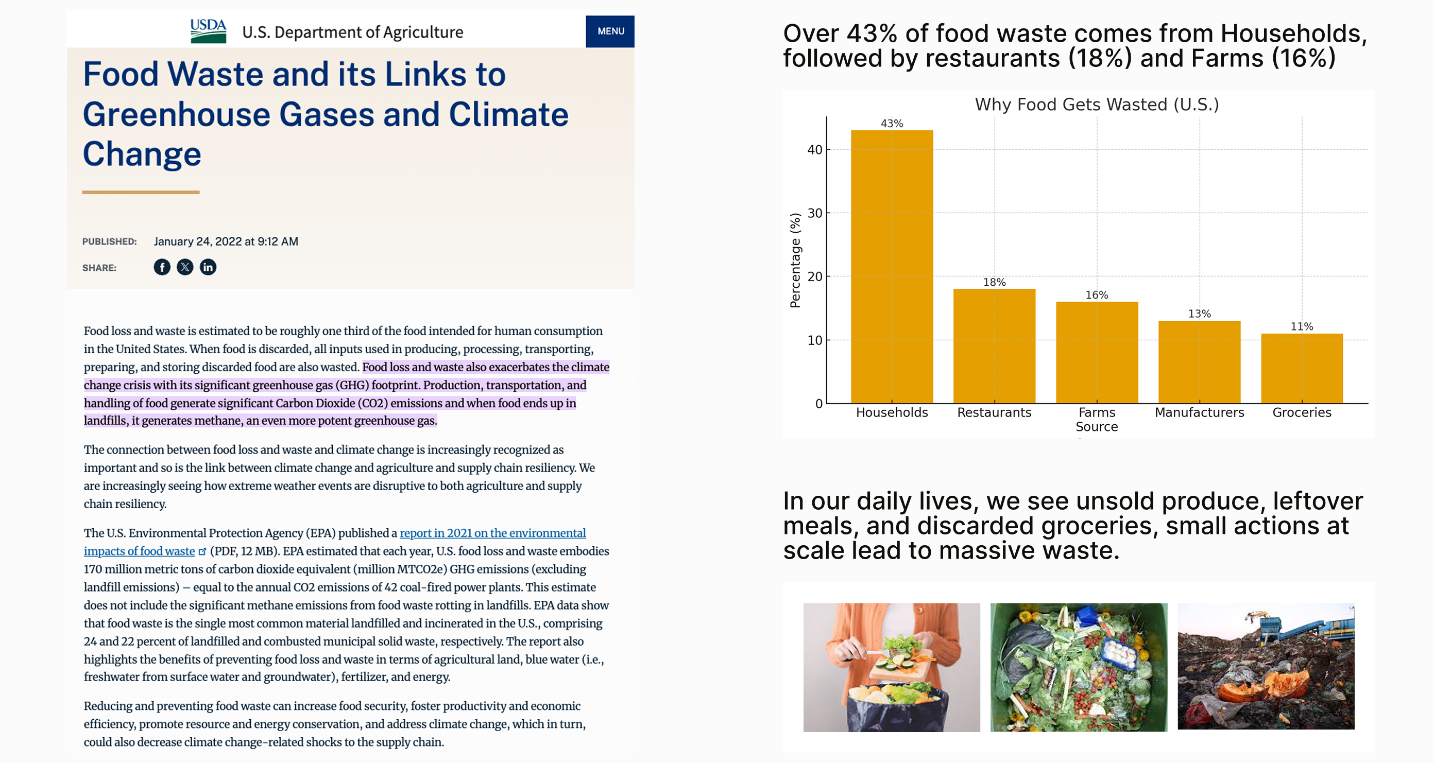
Task: Click the 'Why Food Gets Wasted' chart title
Action: [x=1096, y=105]
